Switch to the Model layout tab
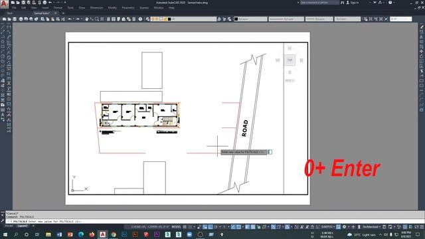425x239 pixels. pos(9,226)
